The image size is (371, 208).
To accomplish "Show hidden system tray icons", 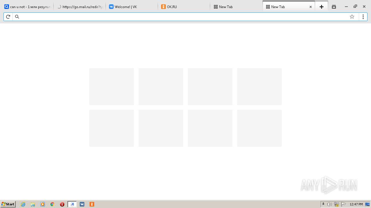I will pos(323,204).
